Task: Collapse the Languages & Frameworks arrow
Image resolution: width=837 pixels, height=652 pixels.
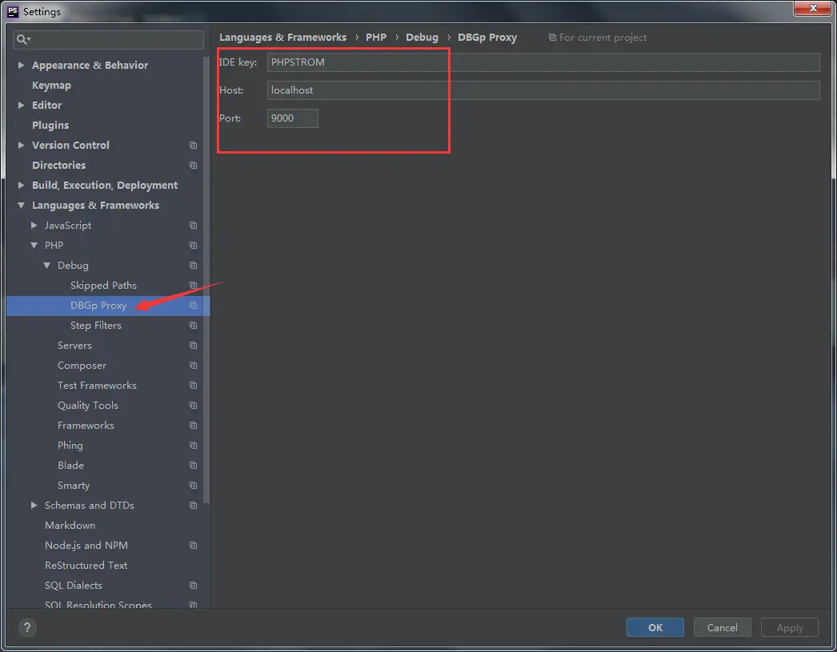Action: pos(21,206)
